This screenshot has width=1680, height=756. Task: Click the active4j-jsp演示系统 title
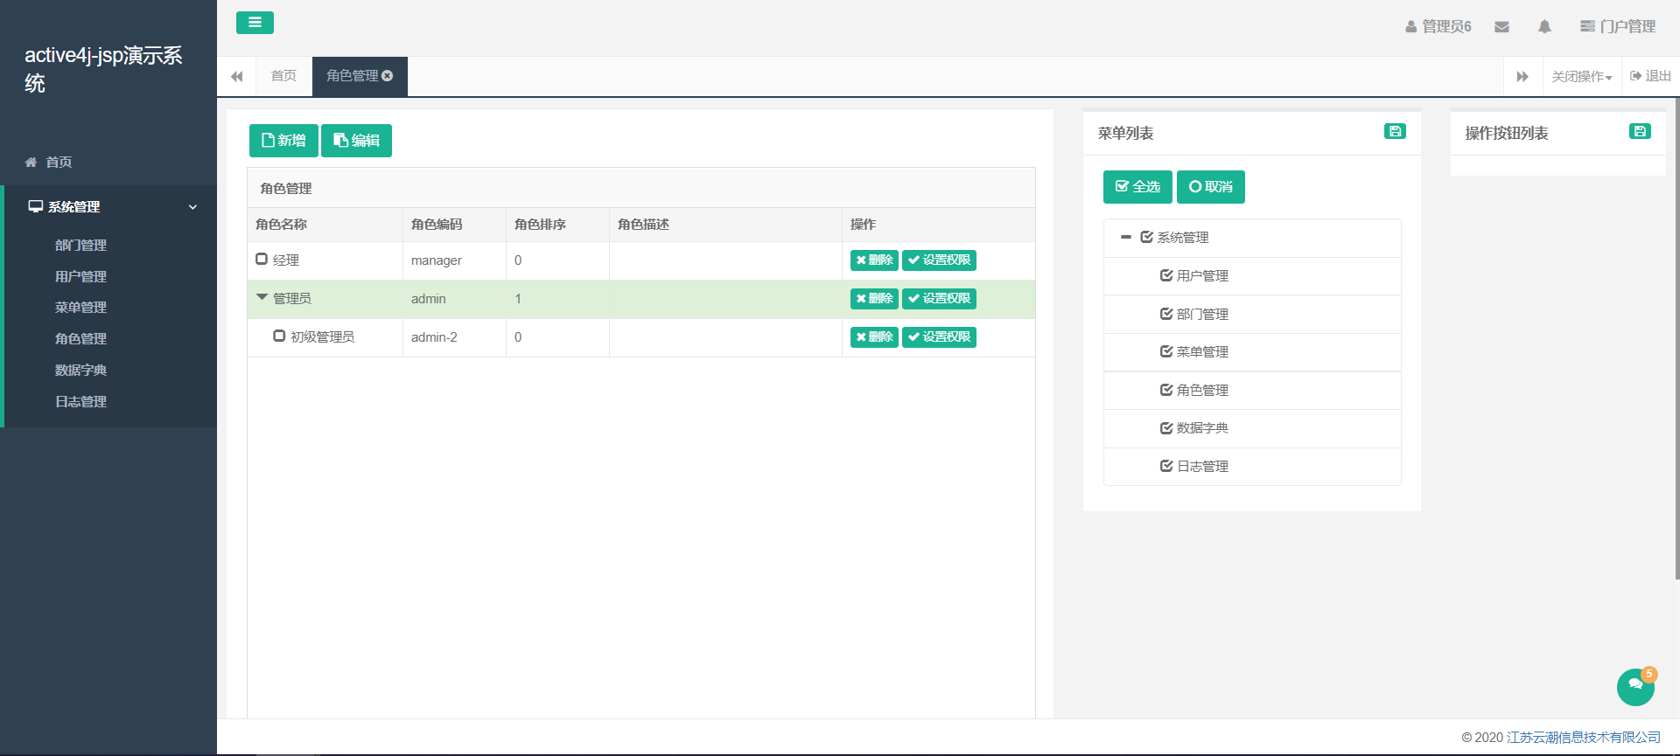pyautogui.click(x=103, y=69)
